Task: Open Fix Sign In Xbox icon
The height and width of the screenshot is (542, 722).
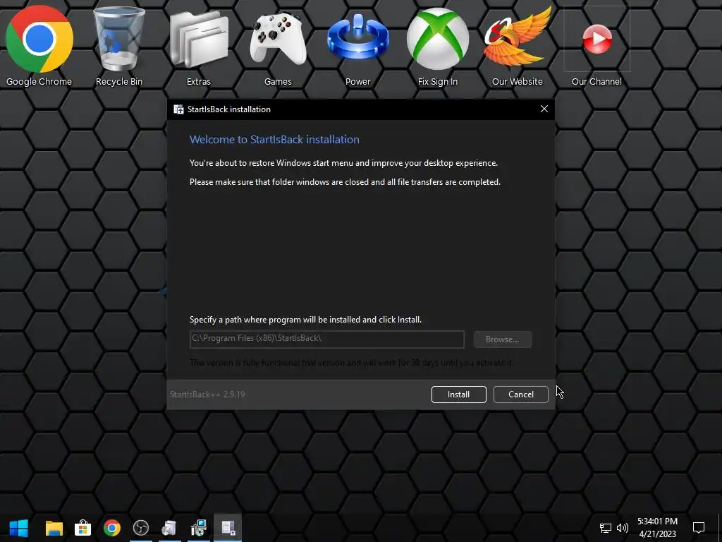Action: tap(437, 45)
